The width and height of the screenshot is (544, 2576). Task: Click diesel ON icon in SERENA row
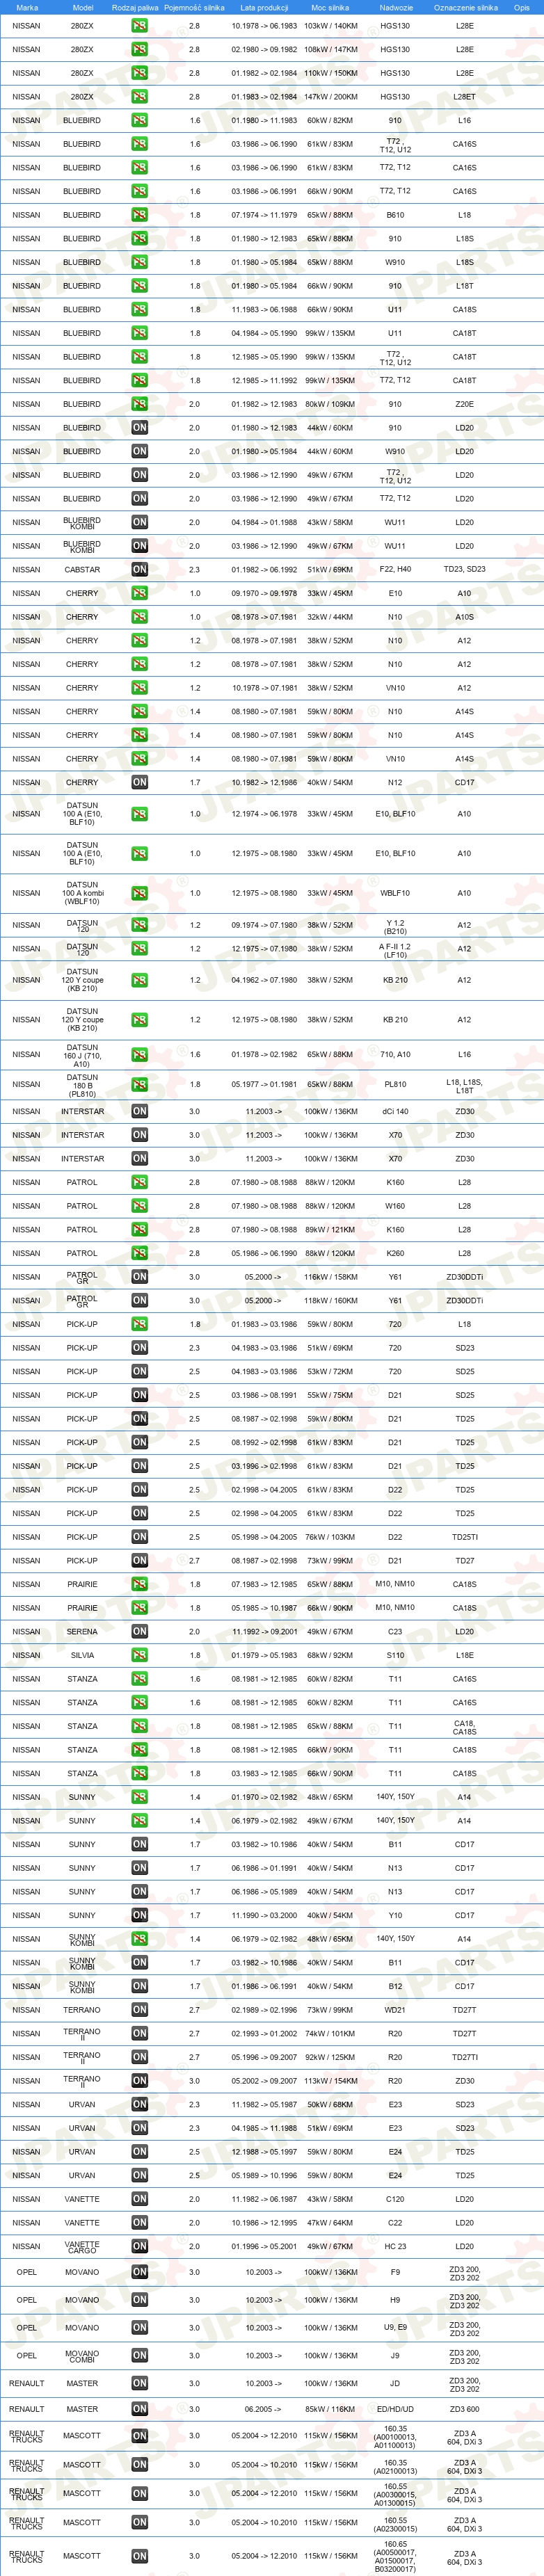pos(139,1631)
